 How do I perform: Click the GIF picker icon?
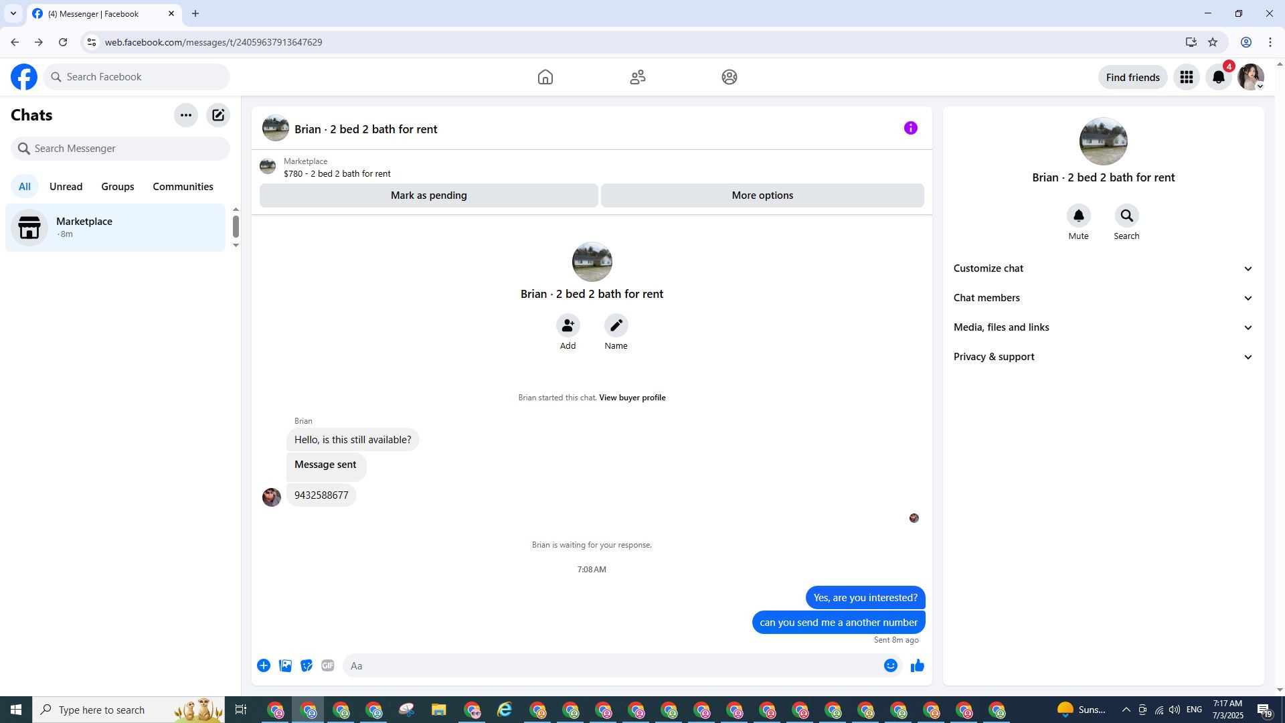327,665
